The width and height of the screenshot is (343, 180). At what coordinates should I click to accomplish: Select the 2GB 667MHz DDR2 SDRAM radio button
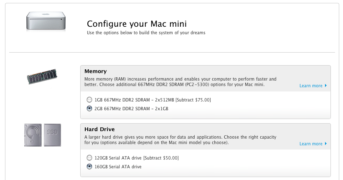(x=89, y=109)
